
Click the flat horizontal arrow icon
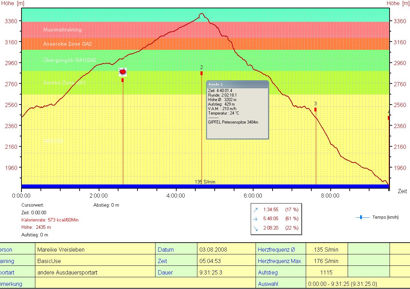coord(256,219)
